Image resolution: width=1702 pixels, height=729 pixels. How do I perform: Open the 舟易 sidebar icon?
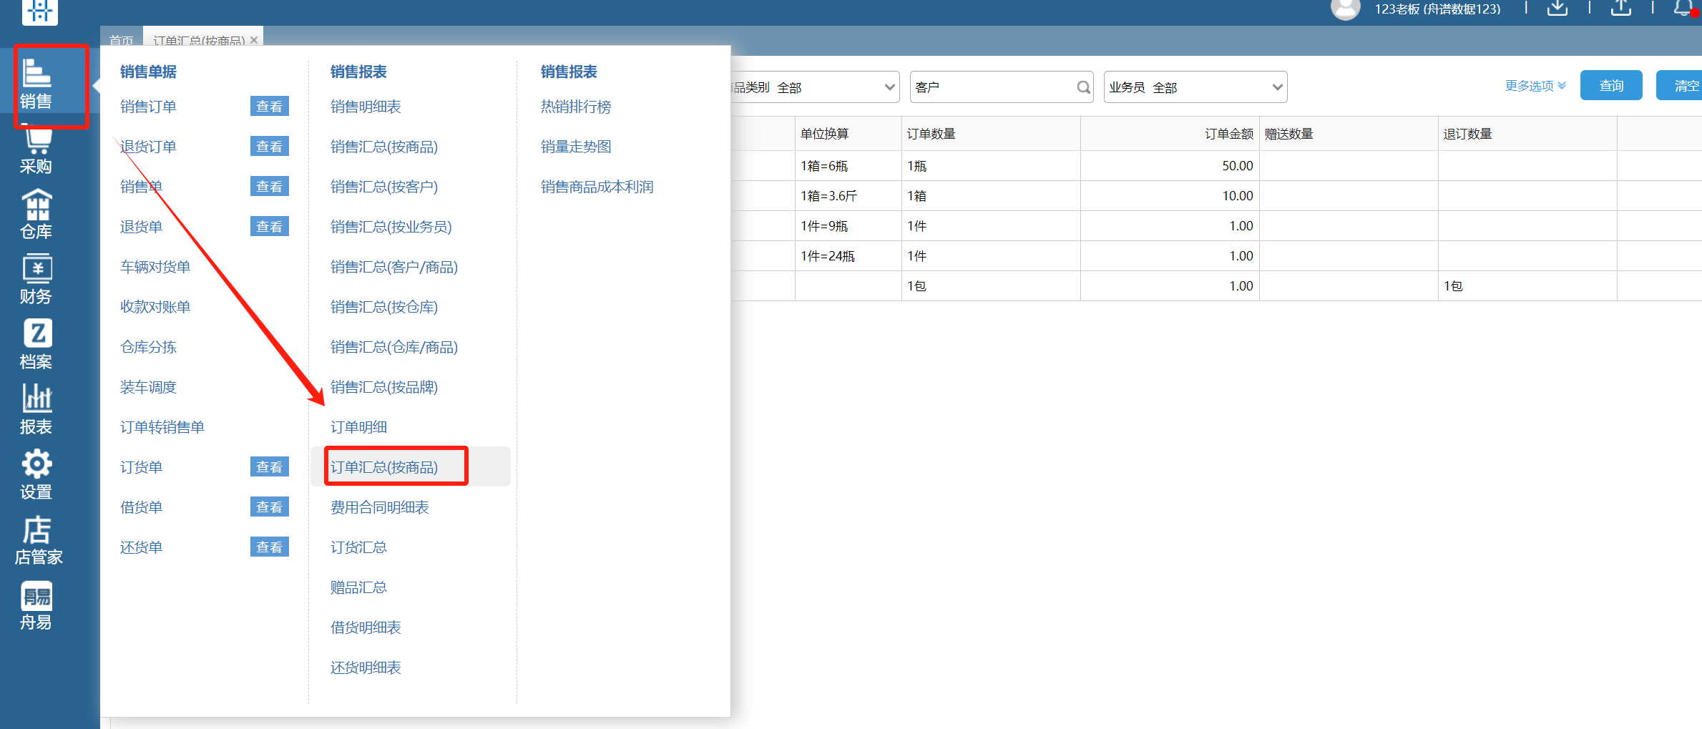click(36, 606)
